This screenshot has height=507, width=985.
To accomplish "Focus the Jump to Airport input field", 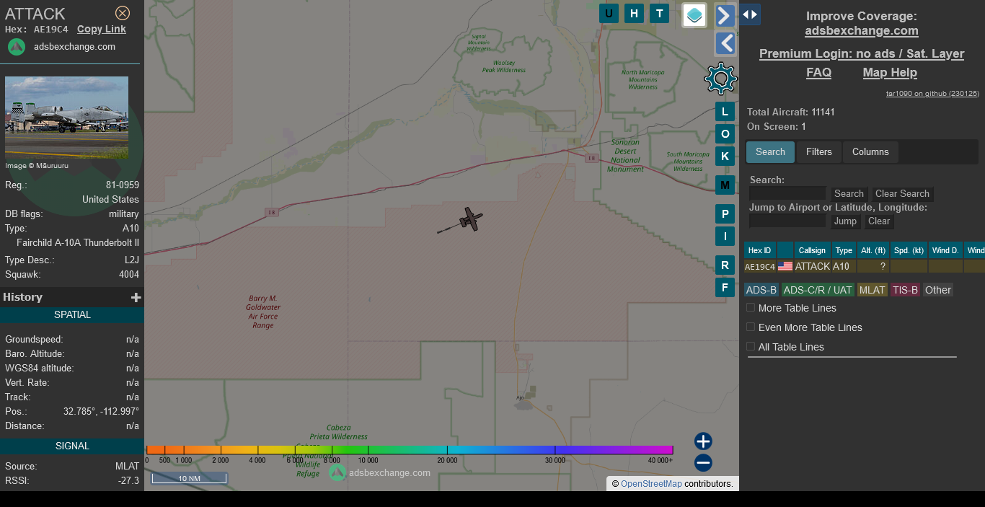I will point(787,221).
